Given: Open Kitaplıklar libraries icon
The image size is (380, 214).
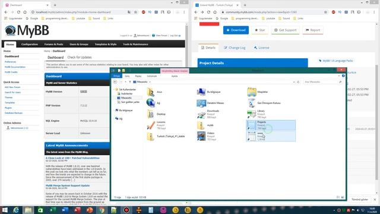Looking at the screenshot, I should click(x=251, y=92).
